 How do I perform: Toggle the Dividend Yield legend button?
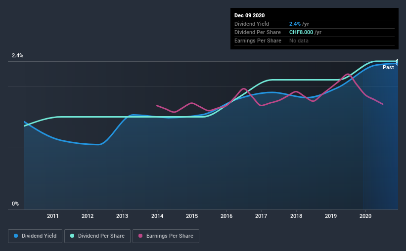click(35, 236)
